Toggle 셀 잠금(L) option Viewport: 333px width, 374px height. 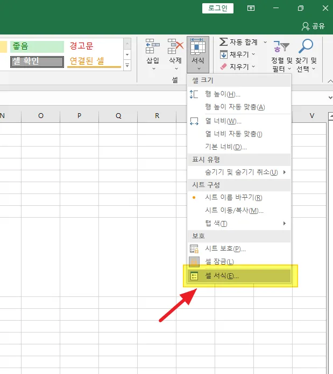point(239,262)
